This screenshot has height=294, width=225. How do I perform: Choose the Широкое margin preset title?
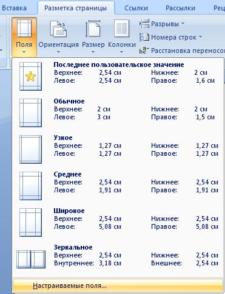click(69, 211)
